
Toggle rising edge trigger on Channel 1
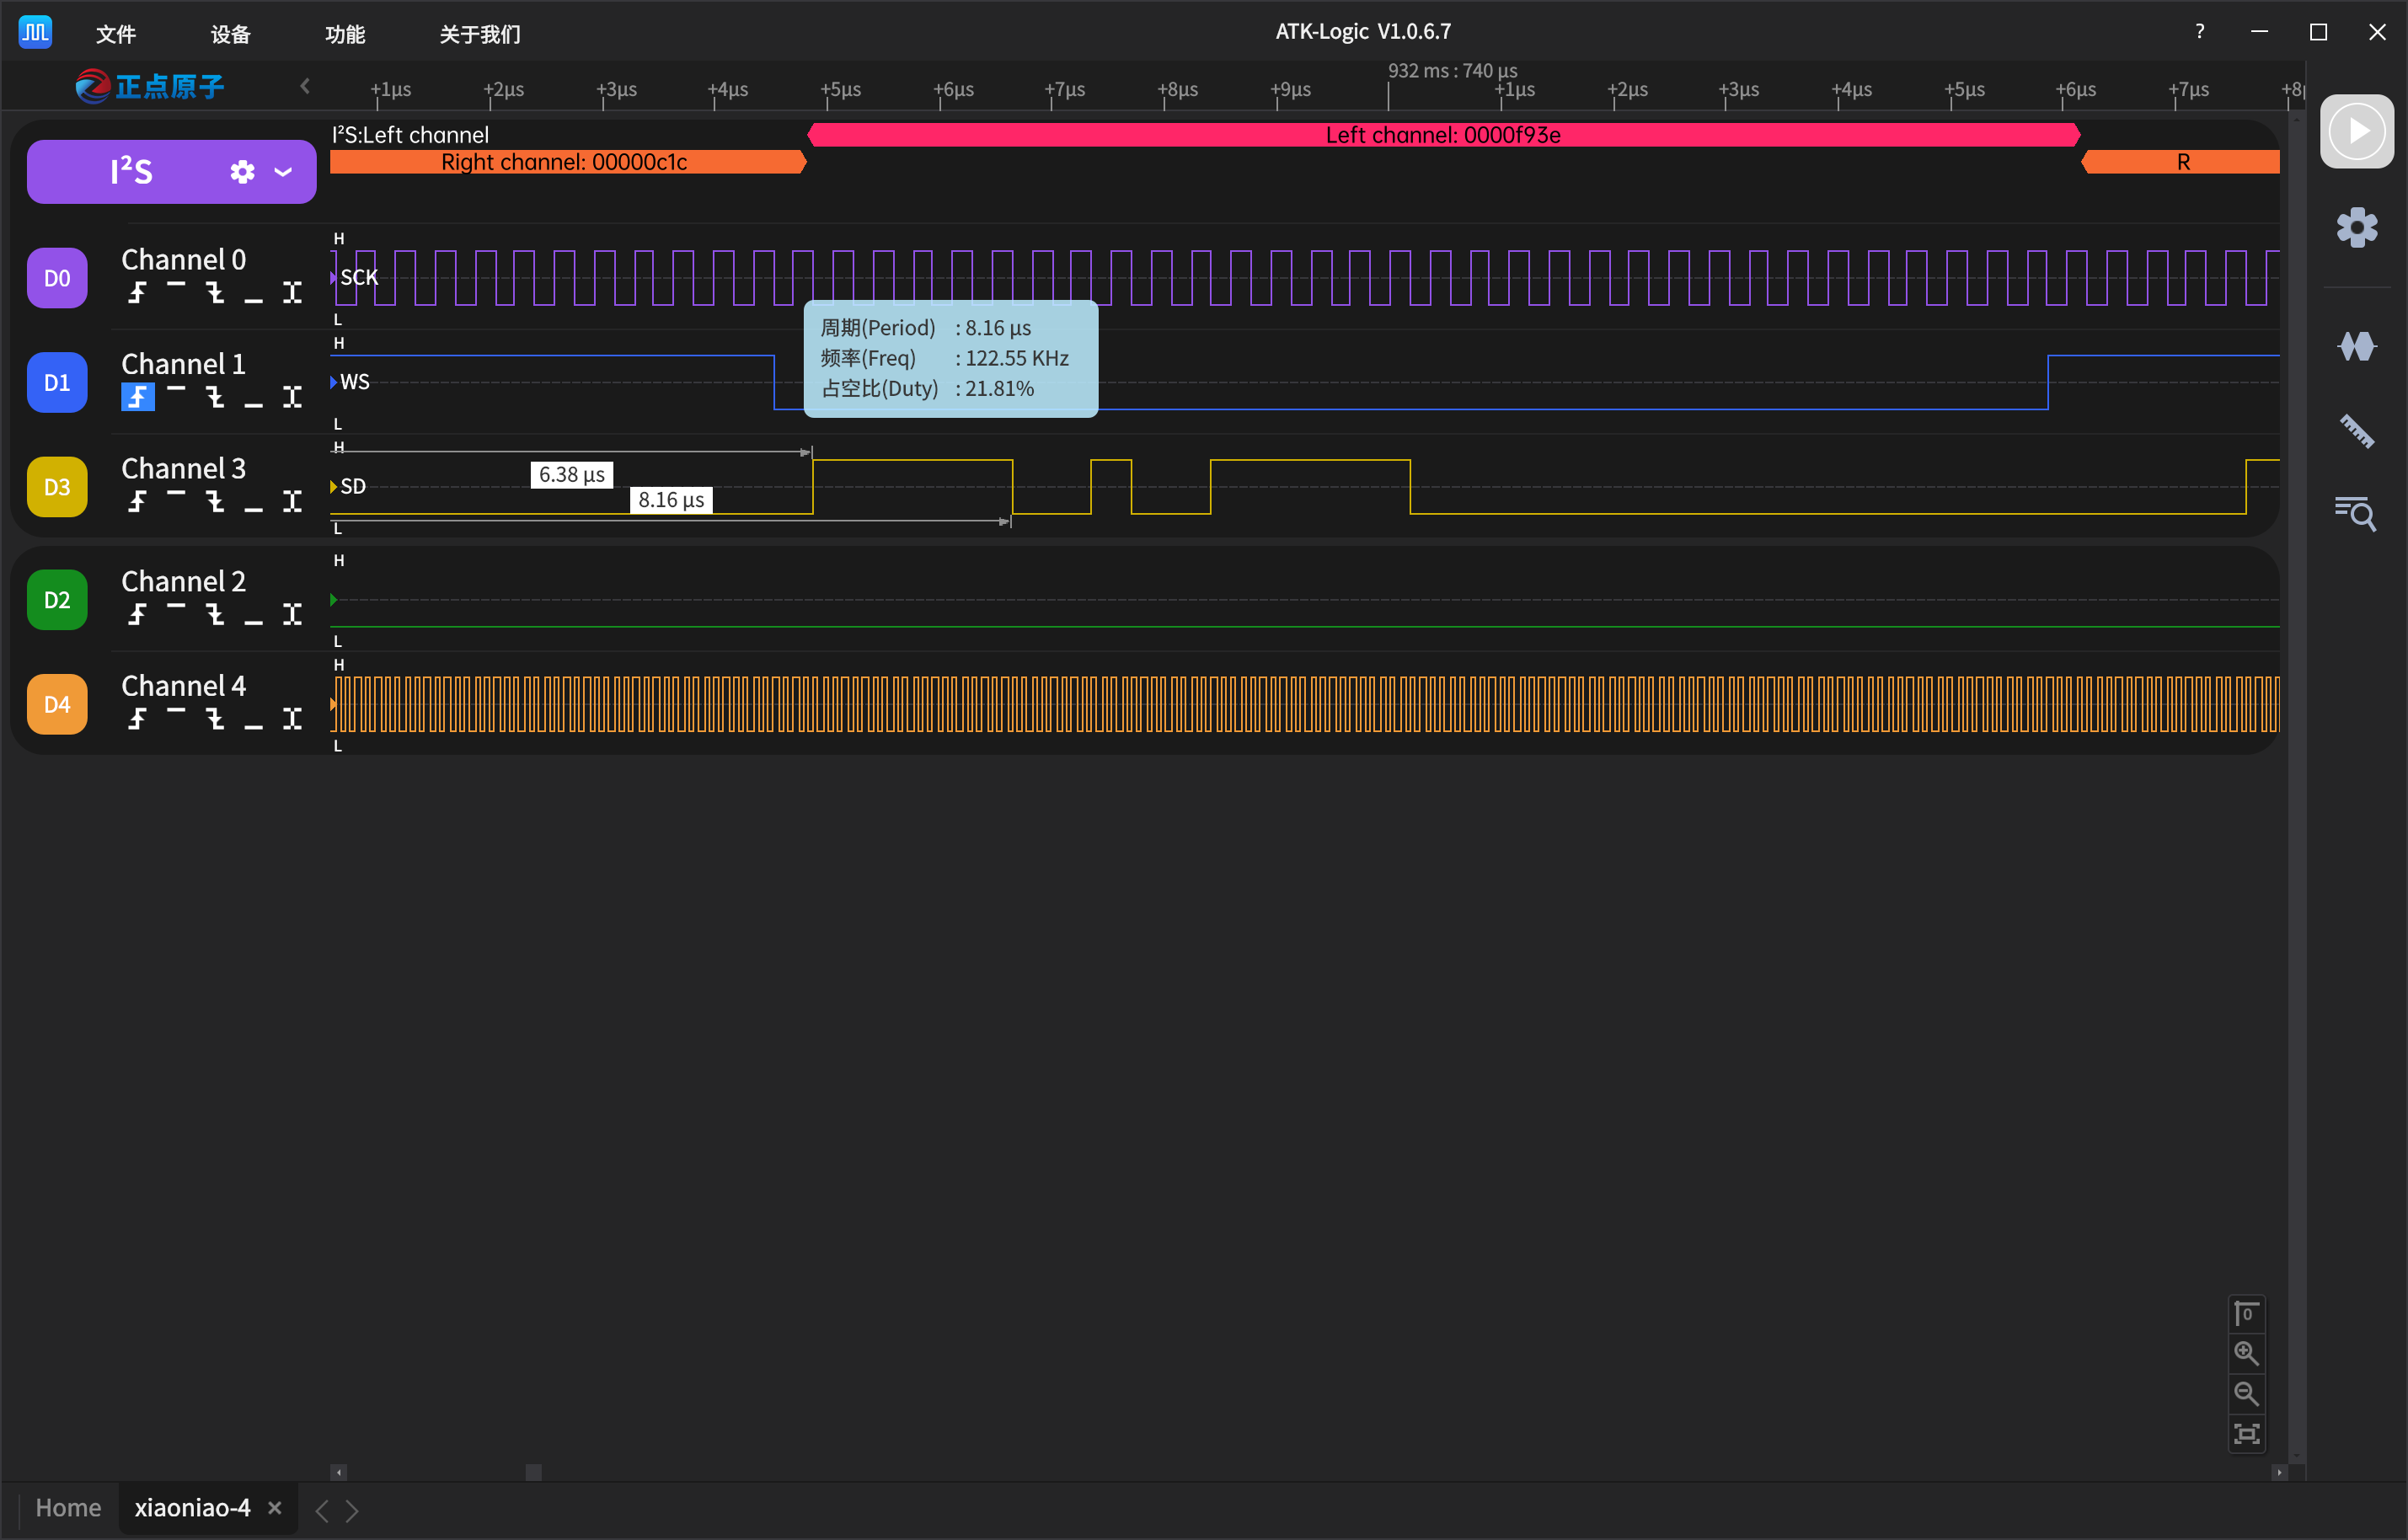pyautogui.click(x=137, y=397)
